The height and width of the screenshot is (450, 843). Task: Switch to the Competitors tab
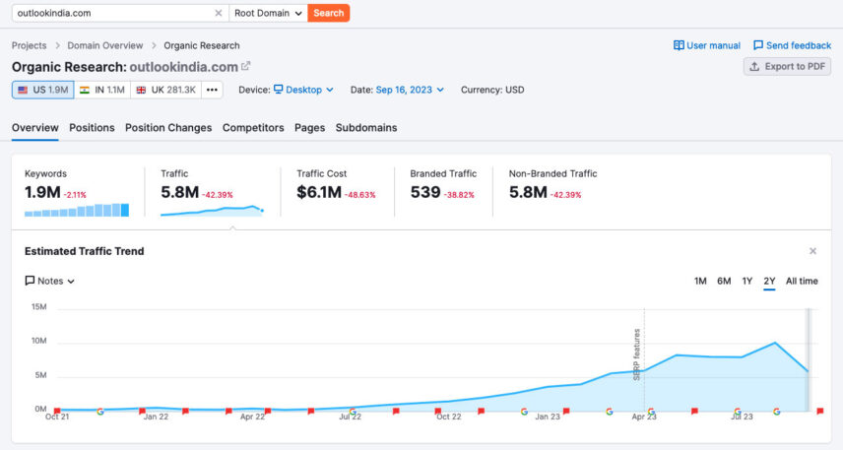[x=253, y=128]
